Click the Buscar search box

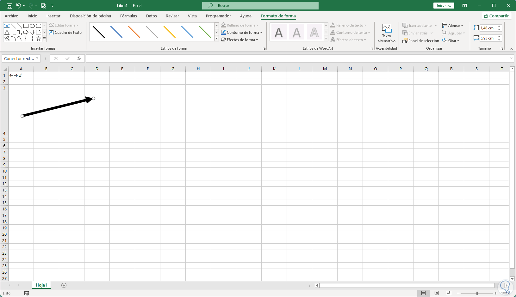click(x=260, y=6)
